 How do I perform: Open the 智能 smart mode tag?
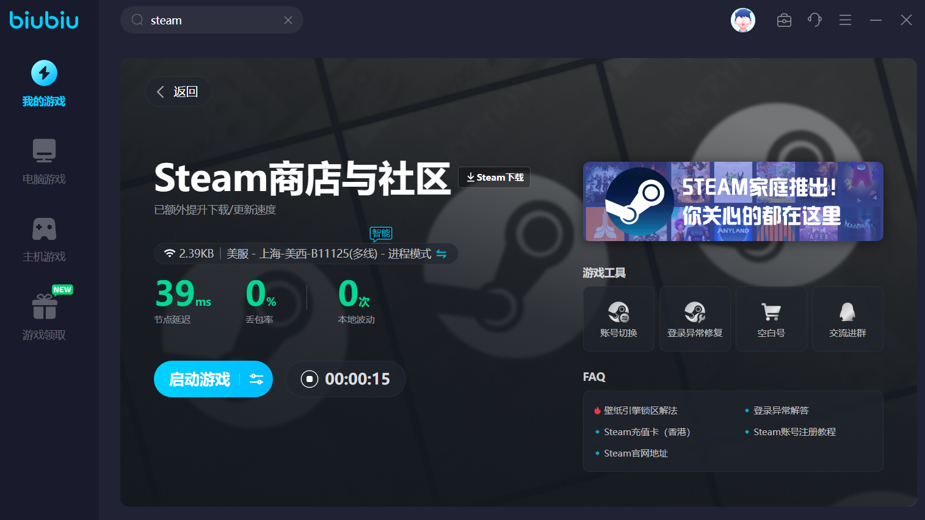point(381,234)
